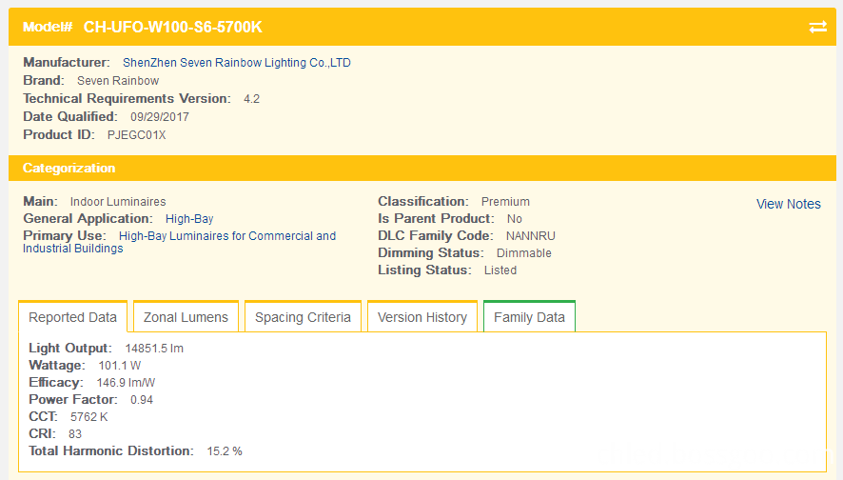Image resolution: width=843 pixels, height=480 pixels.
Task: Follow the High-Bay general application link
Action: point(189,218)
